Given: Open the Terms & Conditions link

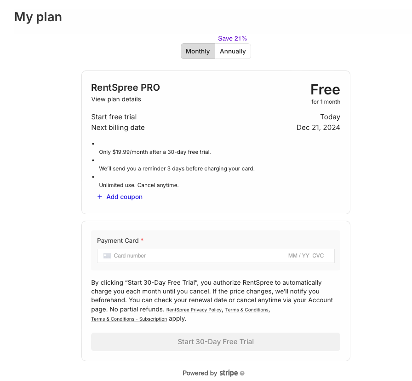Looking at the screenshot, I should point(246,310).
